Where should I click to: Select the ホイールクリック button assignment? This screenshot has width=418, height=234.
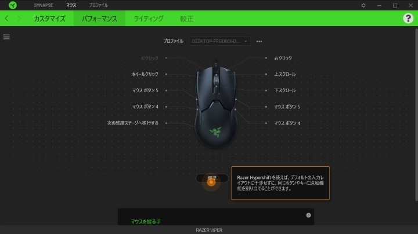pyautogui.click(x=145, y=74)
